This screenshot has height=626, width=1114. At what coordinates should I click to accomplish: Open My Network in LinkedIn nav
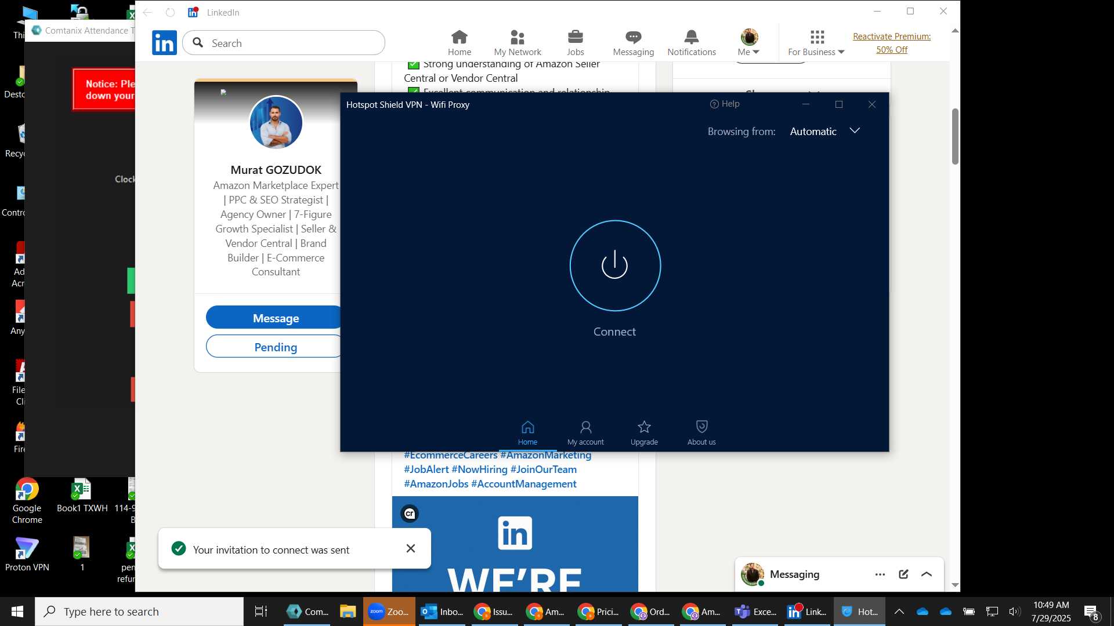tap(517, 43)
